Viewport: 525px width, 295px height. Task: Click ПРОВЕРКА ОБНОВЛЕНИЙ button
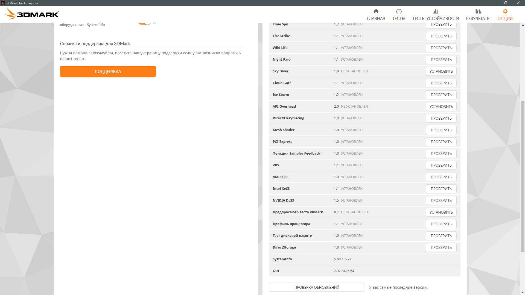(317, 287)
